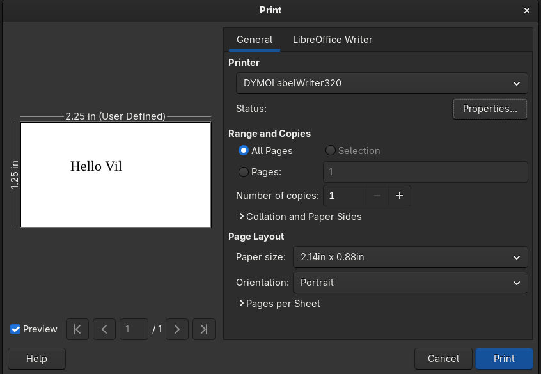Viewport: 541px width, 374px height.
Task: Decrease number of copies with minus button
Action: click(x=377, y=196)
